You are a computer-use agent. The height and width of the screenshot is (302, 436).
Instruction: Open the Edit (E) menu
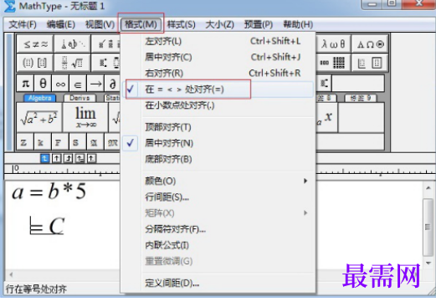pyautogui.click(x=61, y=24)
